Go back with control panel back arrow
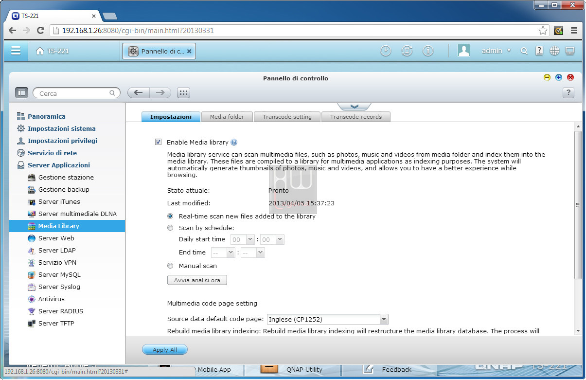The image size is (586, 380). click(x=138, y=92)
